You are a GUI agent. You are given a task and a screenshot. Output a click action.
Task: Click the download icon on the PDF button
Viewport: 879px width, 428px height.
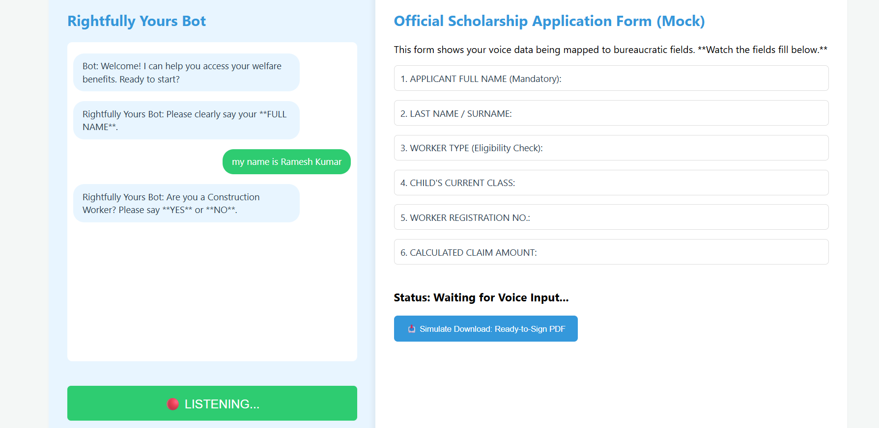pos(412,329)
